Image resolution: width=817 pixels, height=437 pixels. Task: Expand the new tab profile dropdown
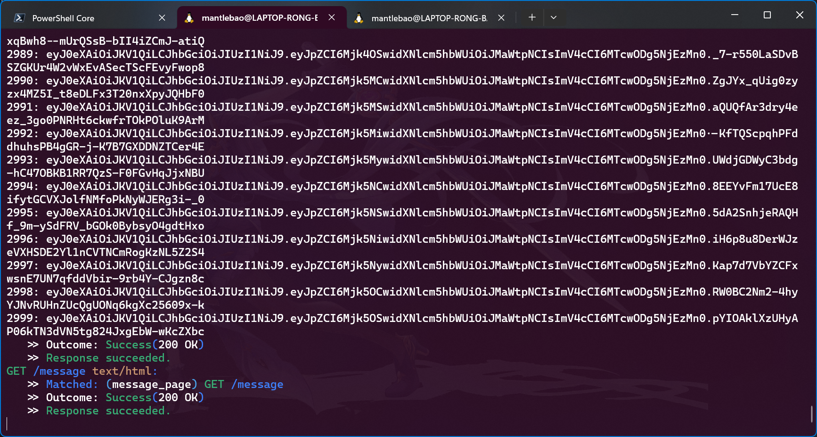pyautogui.click(x=554, y=17)
